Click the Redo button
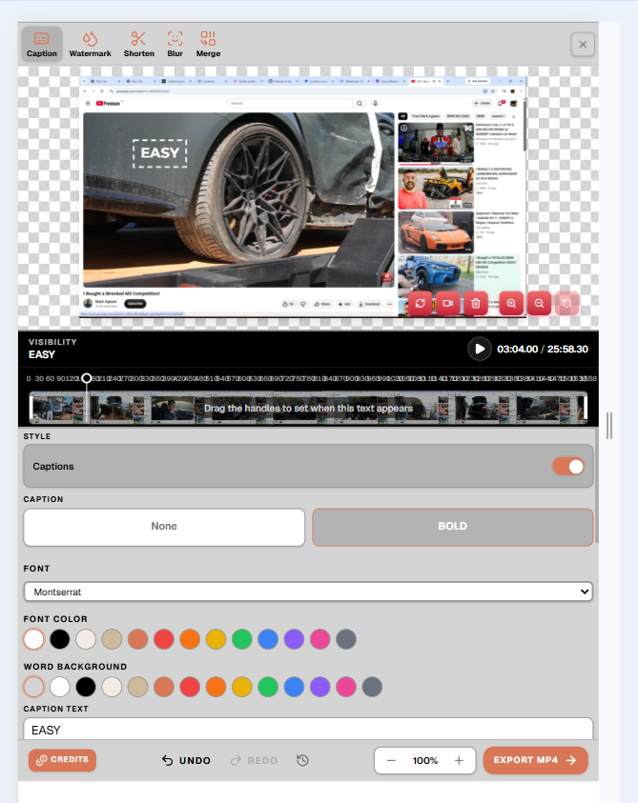638x803 pixels. pyautogui.click(x=255, y=760)
